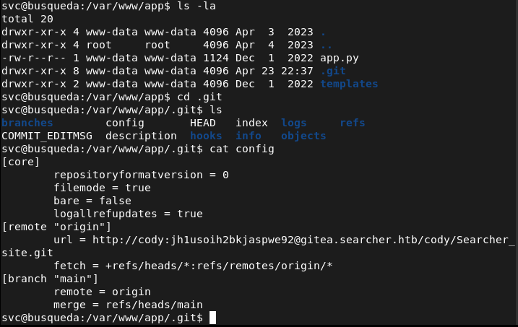
Task: Click the objects directory name
Action: click(303, 136)
